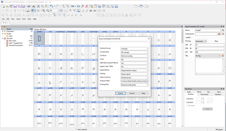Click the pink eraser icon

click(x=86, y=6)
